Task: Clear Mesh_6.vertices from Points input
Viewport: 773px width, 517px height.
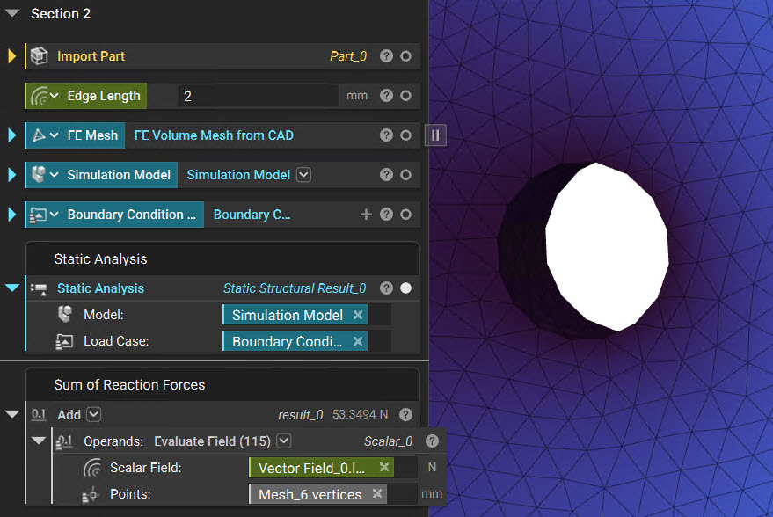Action: coord(377,493)
